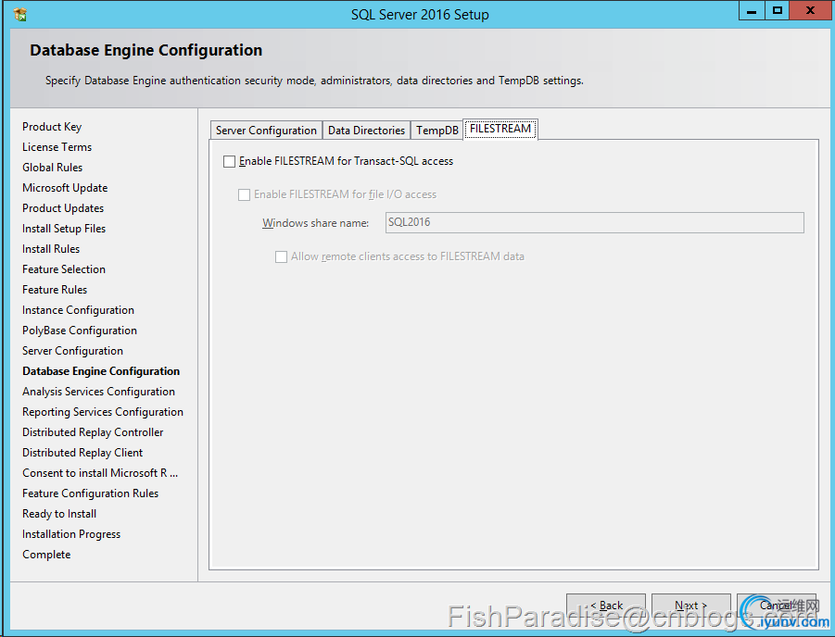835x637 pixels.
Task: Click the Distributed Replay Controller step
Action: point(93,432)
